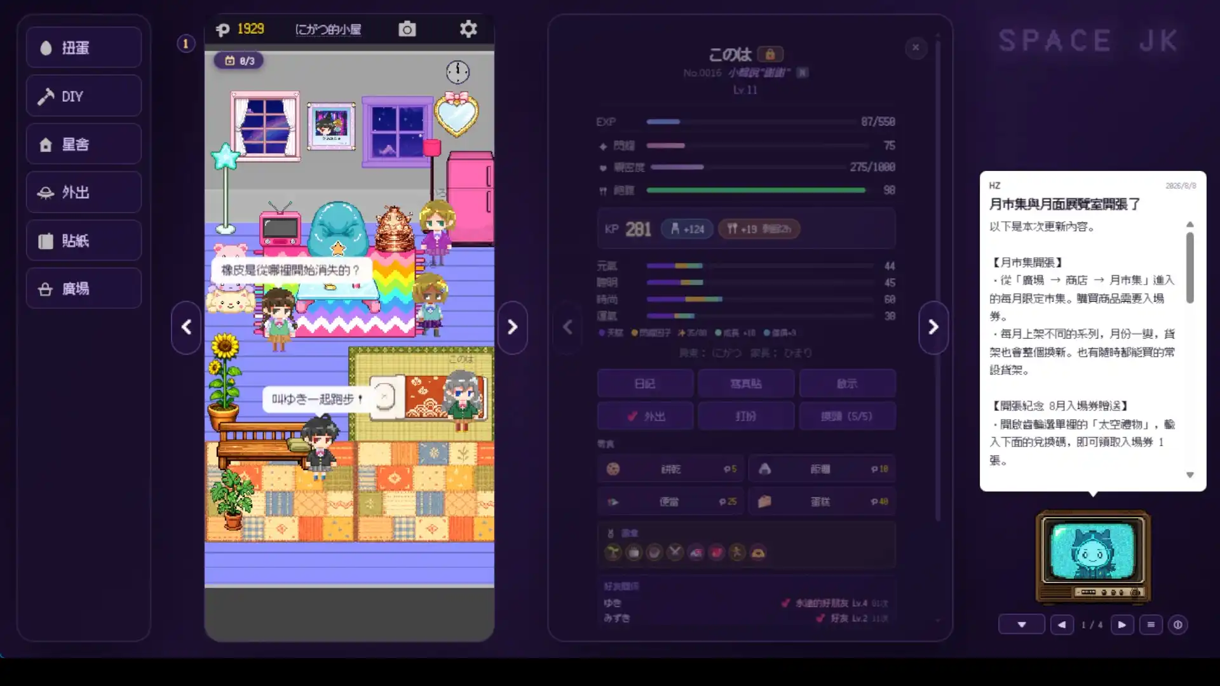Click the pink retro TV furniture
This screenshot has width=1220, height=686.
[x=280, y=226]
